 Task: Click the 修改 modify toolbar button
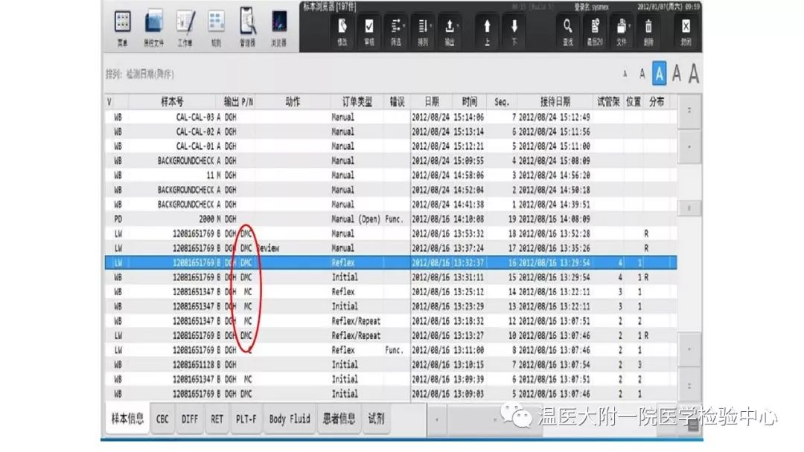pyautogui.click(x=342, y=32)
